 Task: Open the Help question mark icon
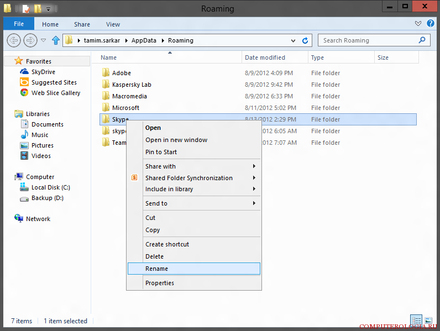point(431,23)
